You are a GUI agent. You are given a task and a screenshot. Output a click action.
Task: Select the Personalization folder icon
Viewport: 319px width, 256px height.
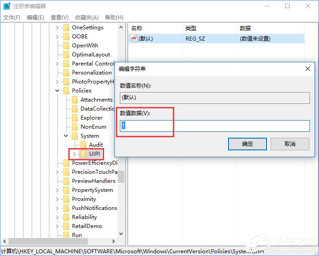tap(66, 73)
